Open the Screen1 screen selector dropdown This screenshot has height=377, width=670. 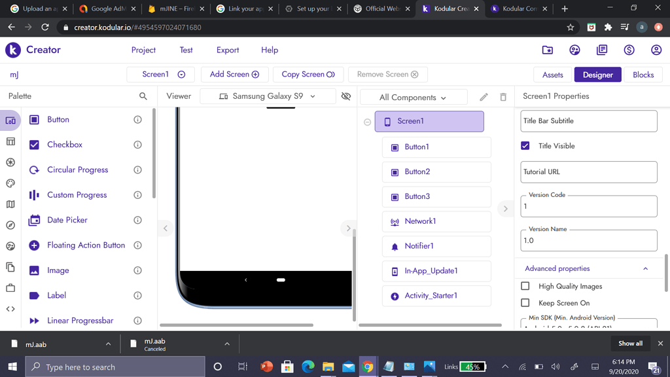click(161, 75)
